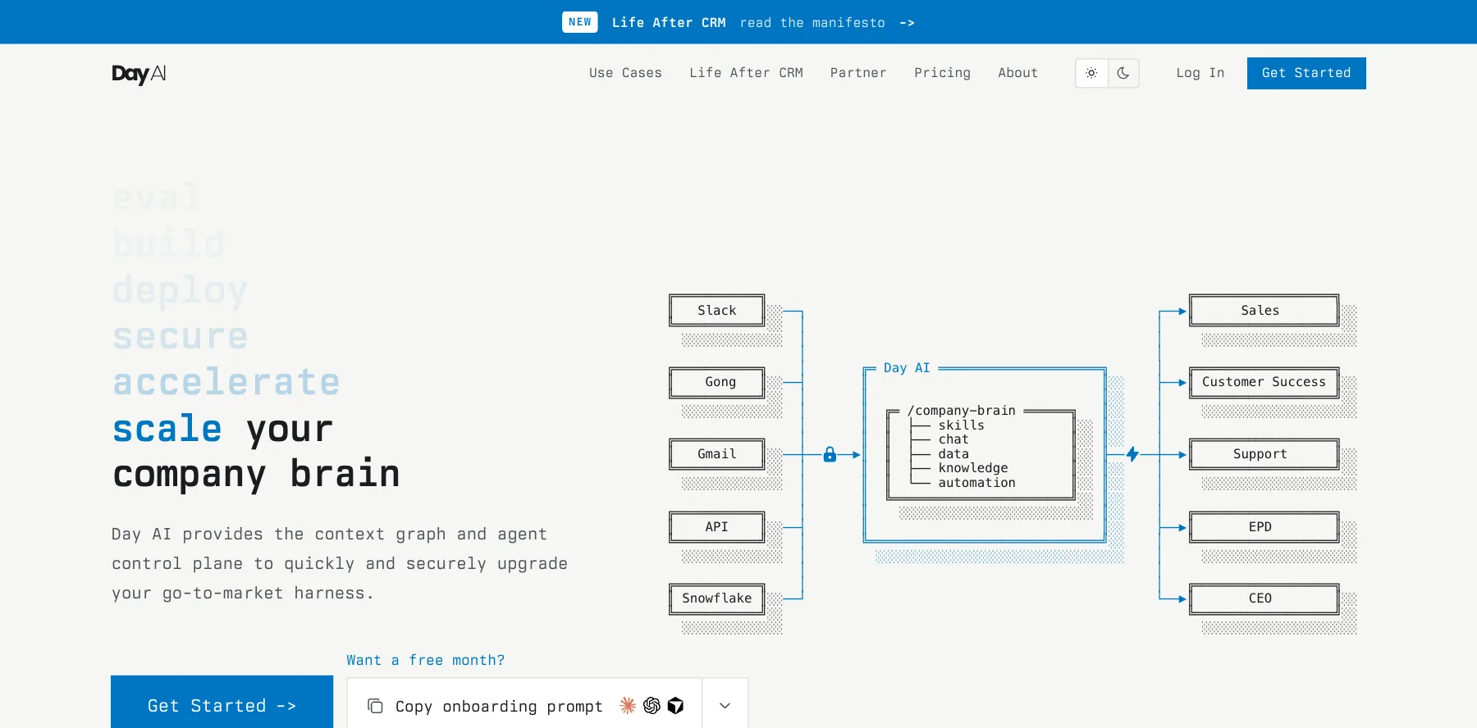Open the Want a free month? link
This screenshot has height=728, width=1477.
(x=425, y=660)
